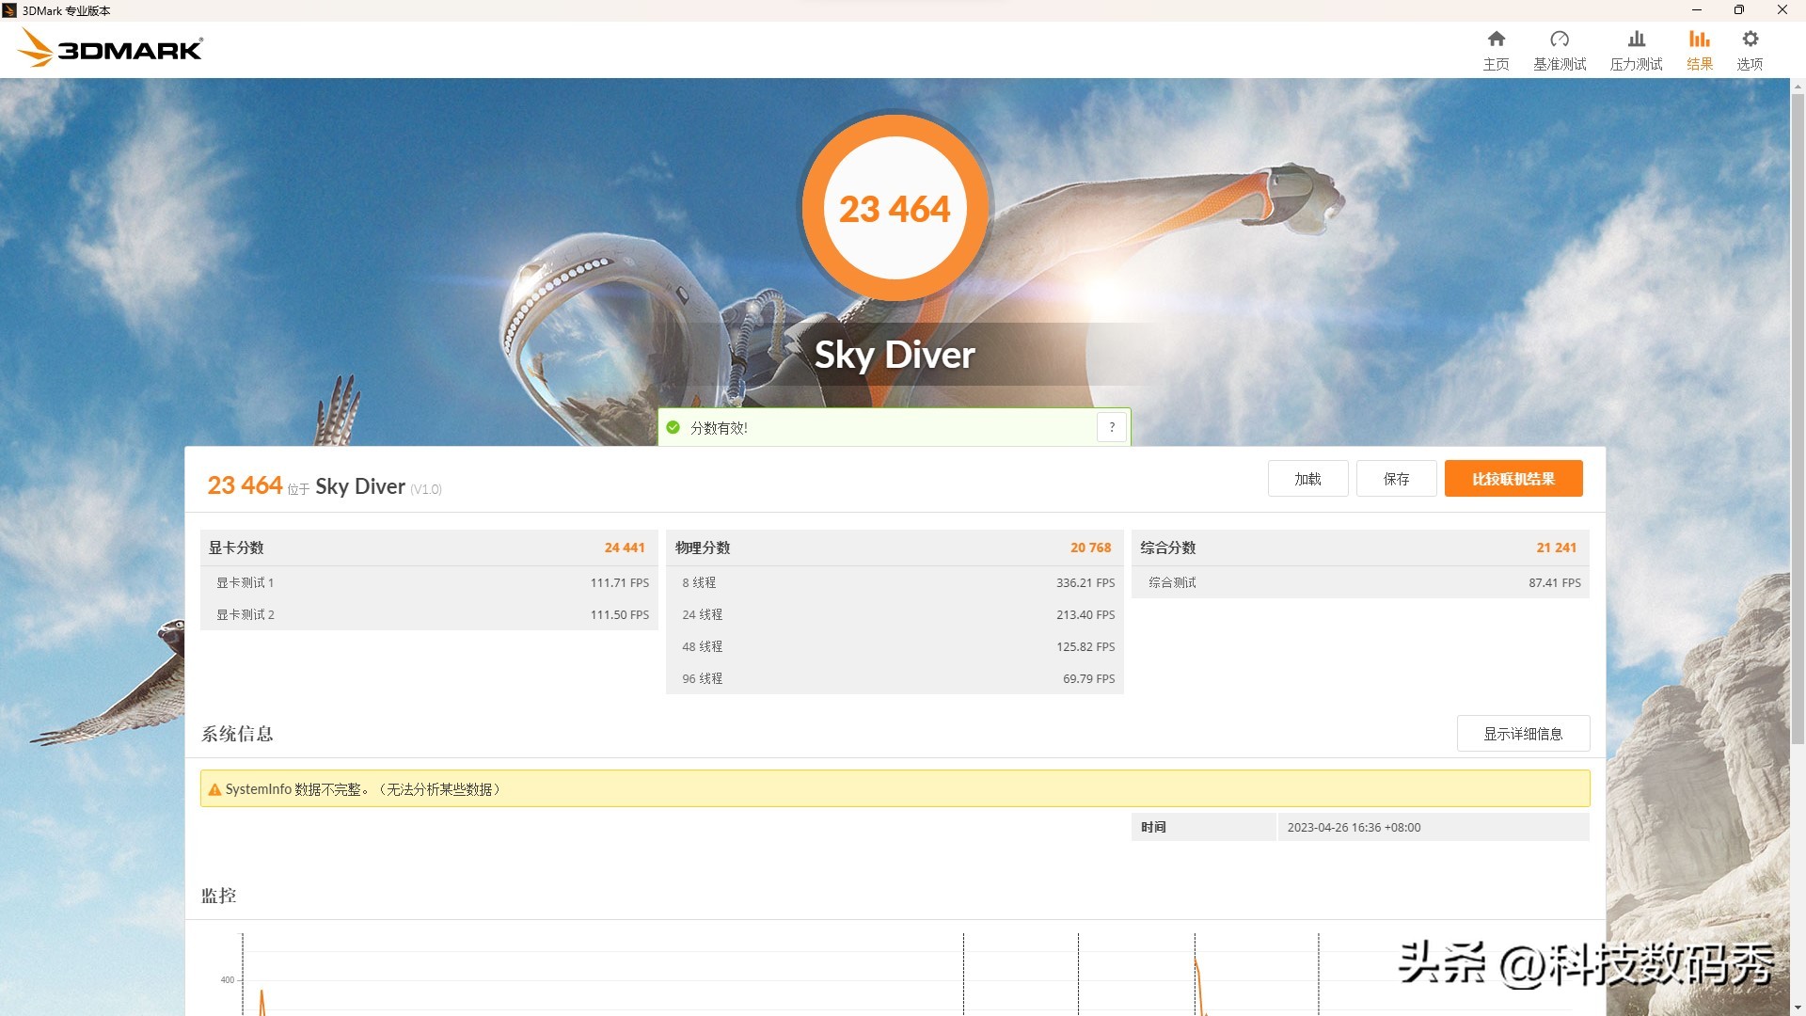Viewport: 1806px width, 1016px height.
Task: Click the scroll down arrow at bottom right
Action: coord(1798,1008)
